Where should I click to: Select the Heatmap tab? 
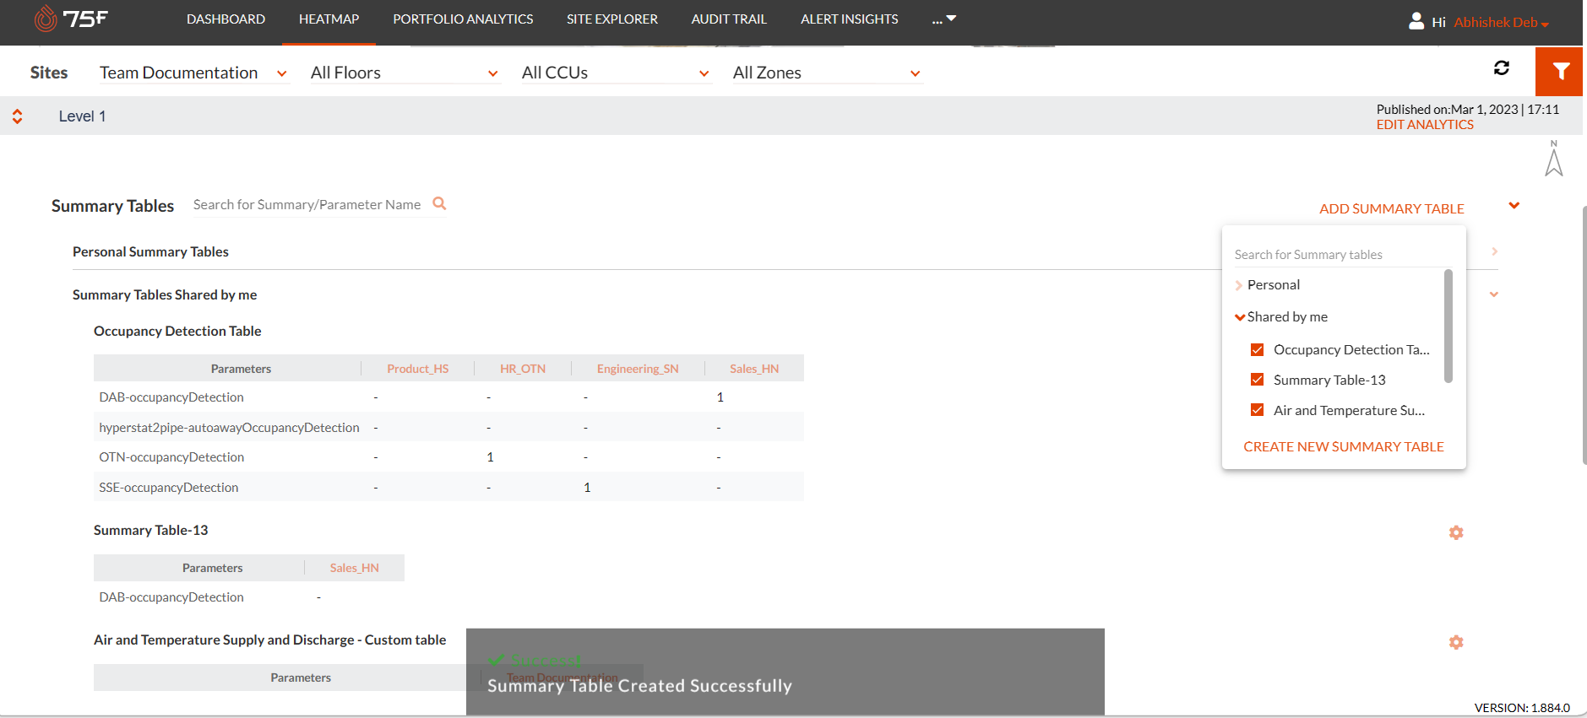coord(329,19)
